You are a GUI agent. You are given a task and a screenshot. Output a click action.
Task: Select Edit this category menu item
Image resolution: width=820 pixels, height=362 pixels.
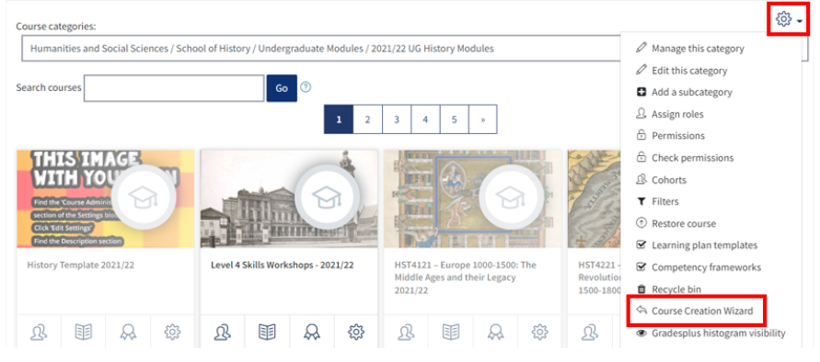(689, 71)
